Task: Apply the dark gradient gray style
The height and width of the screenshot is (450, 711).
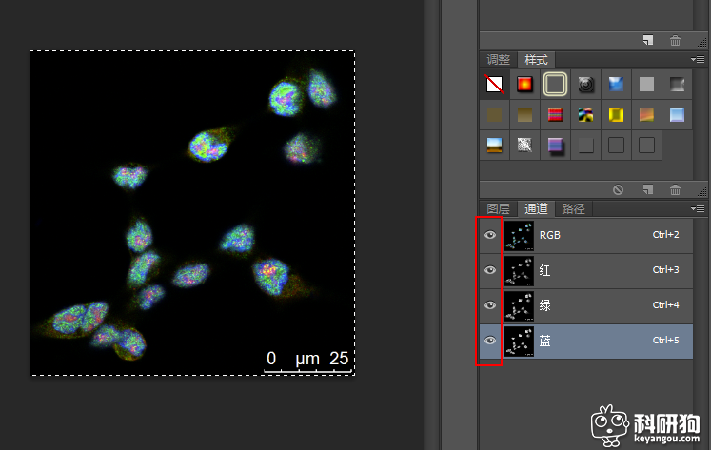Action: point(677,85)
